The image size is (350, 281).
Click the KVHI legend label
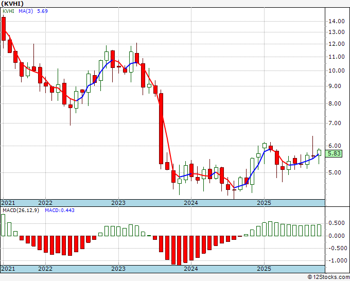tap(8, 11)
